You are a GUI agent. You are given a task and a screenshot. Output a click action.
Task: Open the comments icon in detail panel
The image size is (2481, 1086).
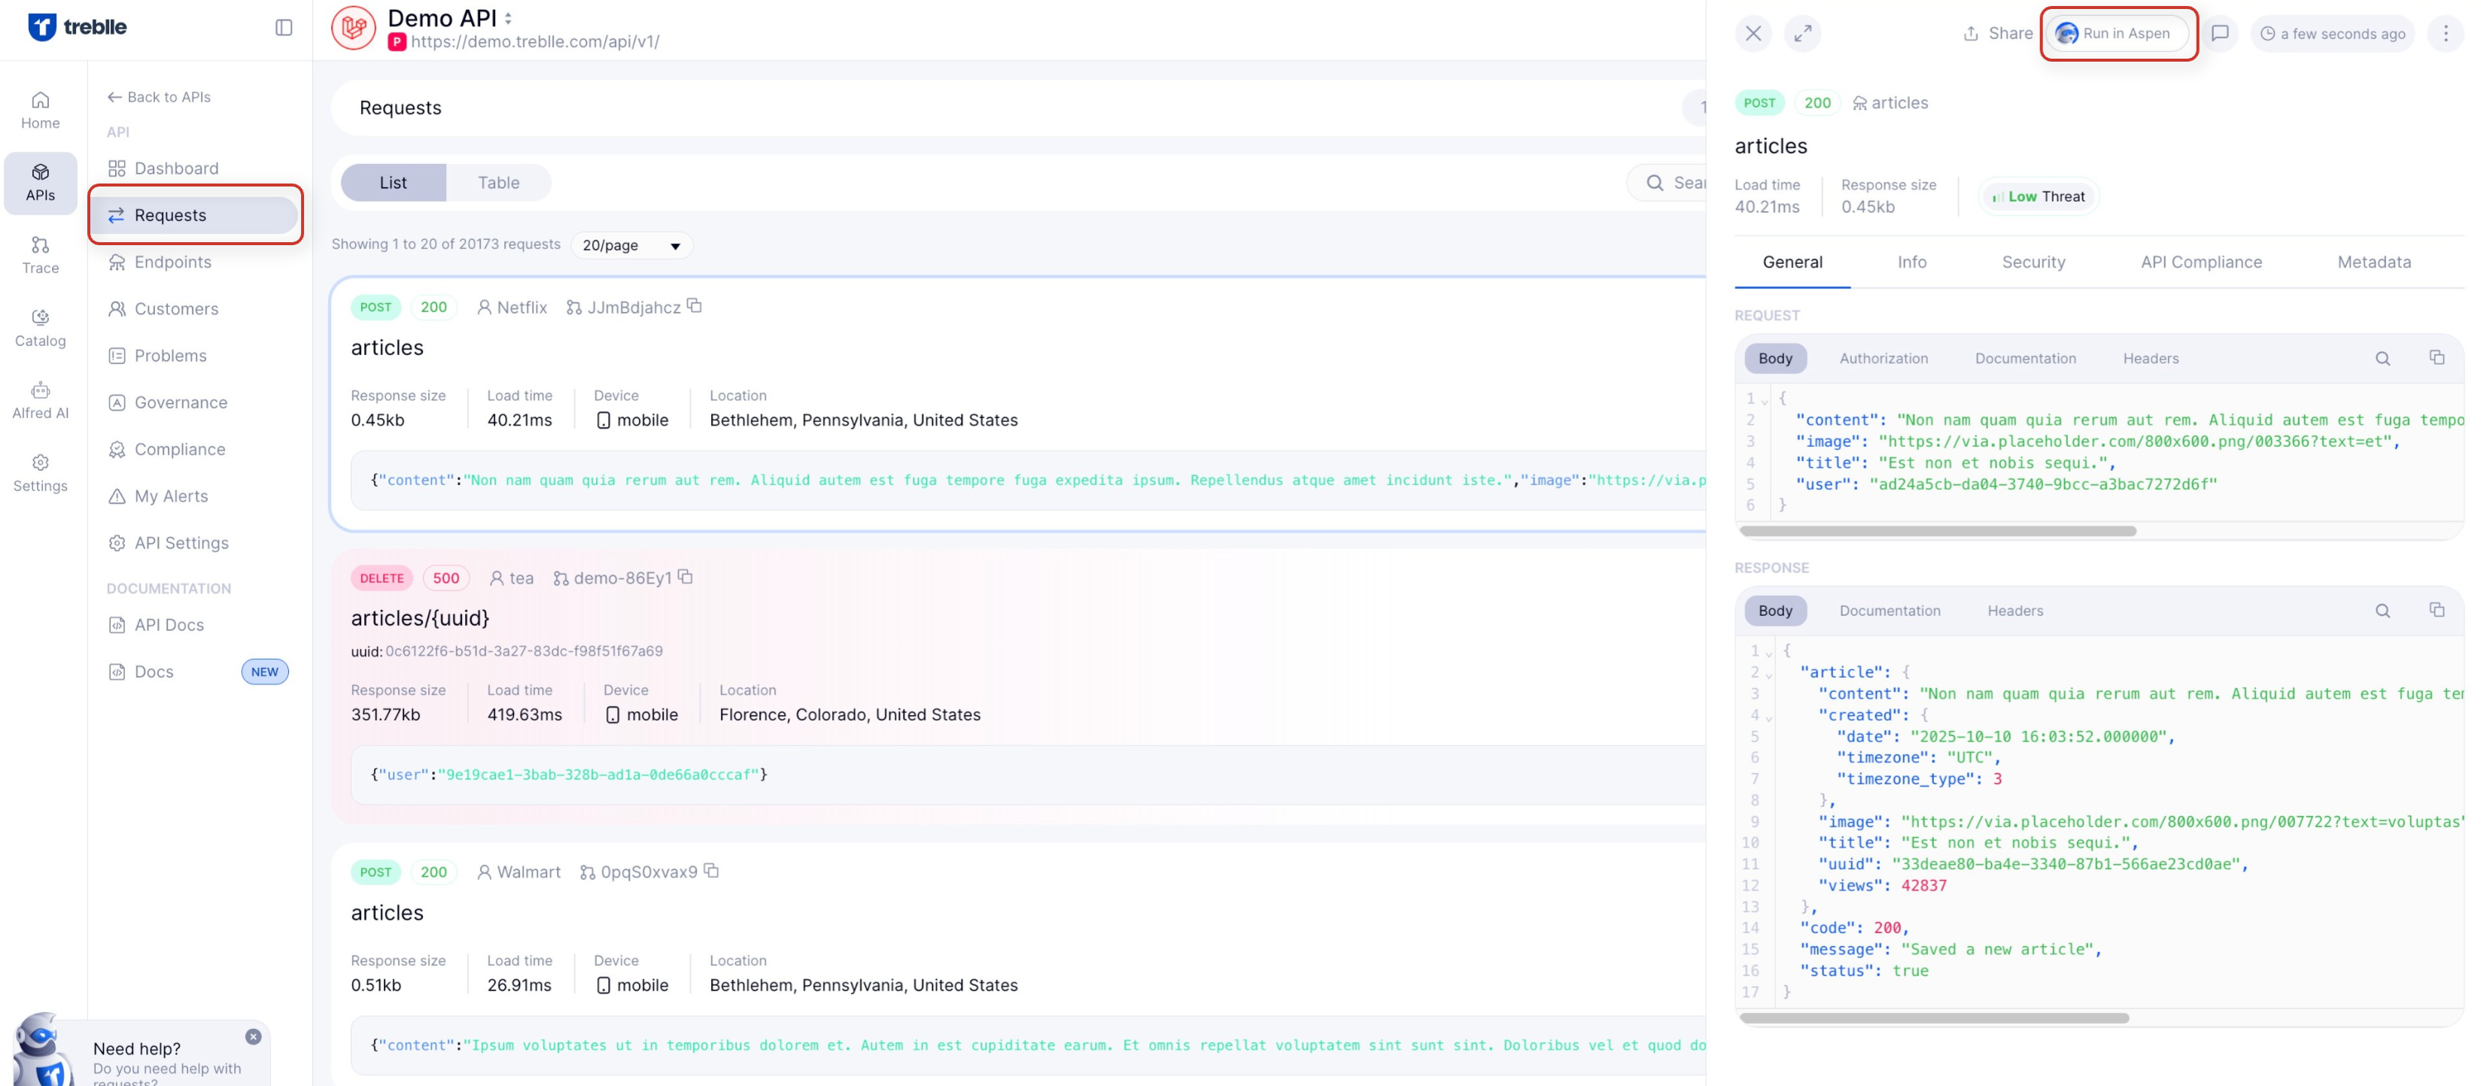(x=2220, y=33)
